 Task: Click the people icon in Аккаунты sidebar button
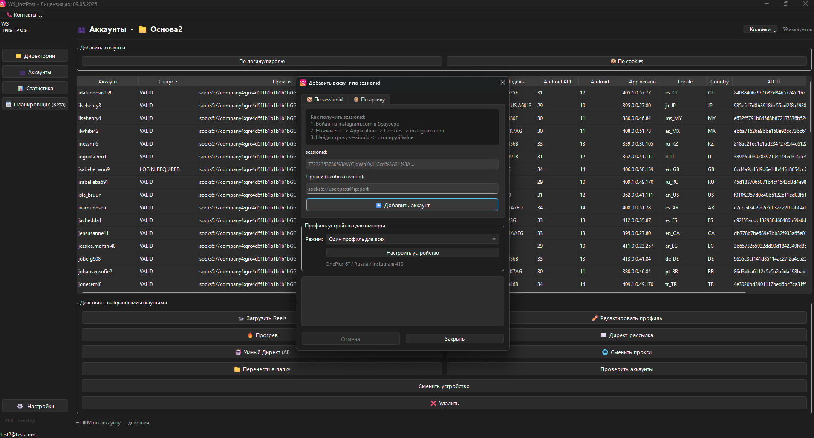pos(23,72)
